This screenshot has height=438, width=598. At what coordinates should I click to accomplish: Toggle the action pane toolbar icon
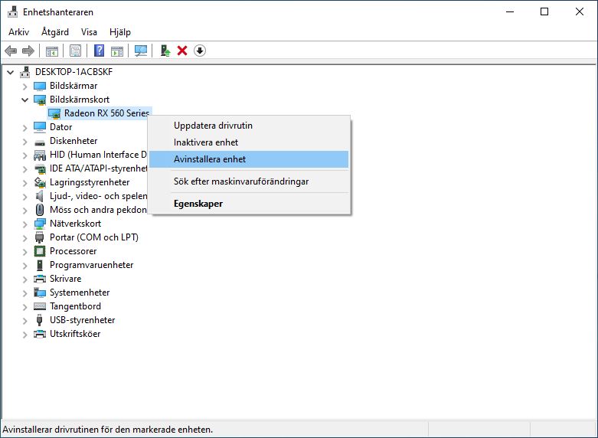pyautogui.click(x=117, y=51)
